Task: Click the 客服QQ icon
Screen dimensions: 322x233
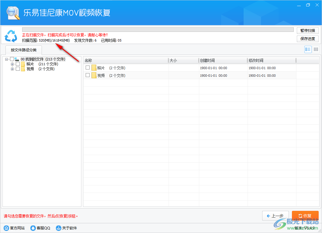Action: click(33, 228)
